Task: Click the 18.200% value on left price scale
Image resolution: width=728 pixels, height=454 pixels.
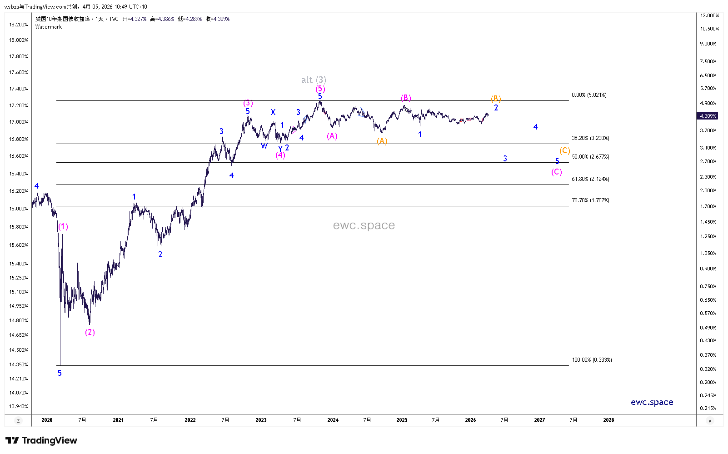Action: pos(19,25)
